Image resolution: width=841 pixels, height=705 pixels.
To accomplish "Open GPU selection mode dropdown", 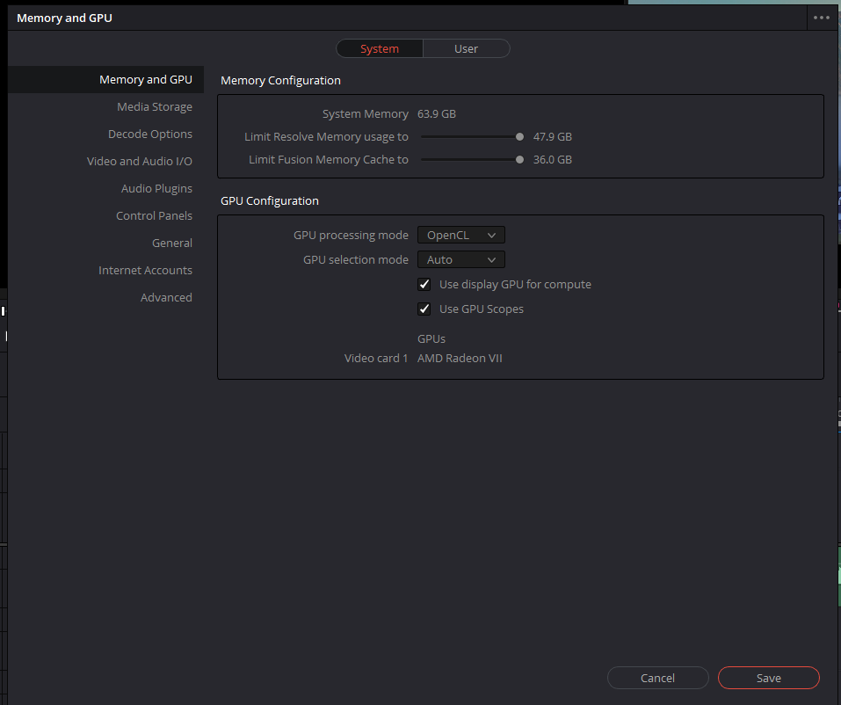I will pos(460,259).
